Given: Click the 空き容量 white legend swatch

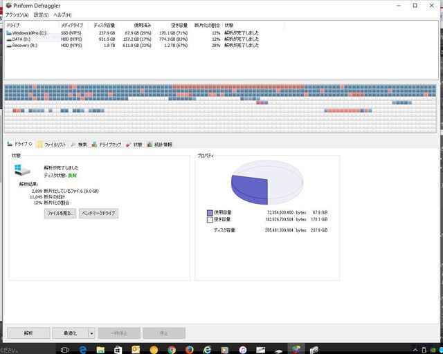Looking at the screenshot, I should click(210, 220).
